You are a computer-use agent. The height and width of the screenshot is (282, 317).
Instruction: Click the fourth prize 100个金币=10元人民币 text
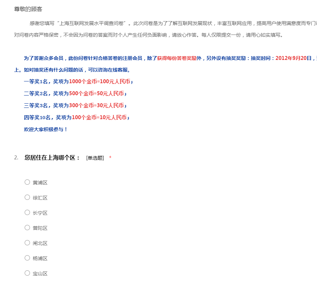pos(99,117)
